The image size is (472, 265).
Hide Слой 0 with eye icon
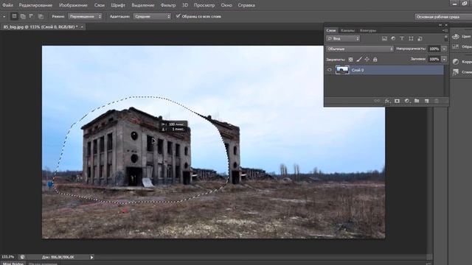(330, 70)
